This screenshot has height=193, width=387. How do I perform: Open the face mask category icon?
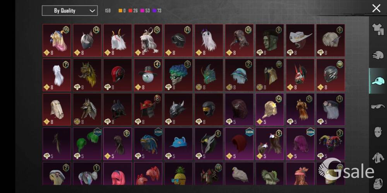(x=378, y=132)
